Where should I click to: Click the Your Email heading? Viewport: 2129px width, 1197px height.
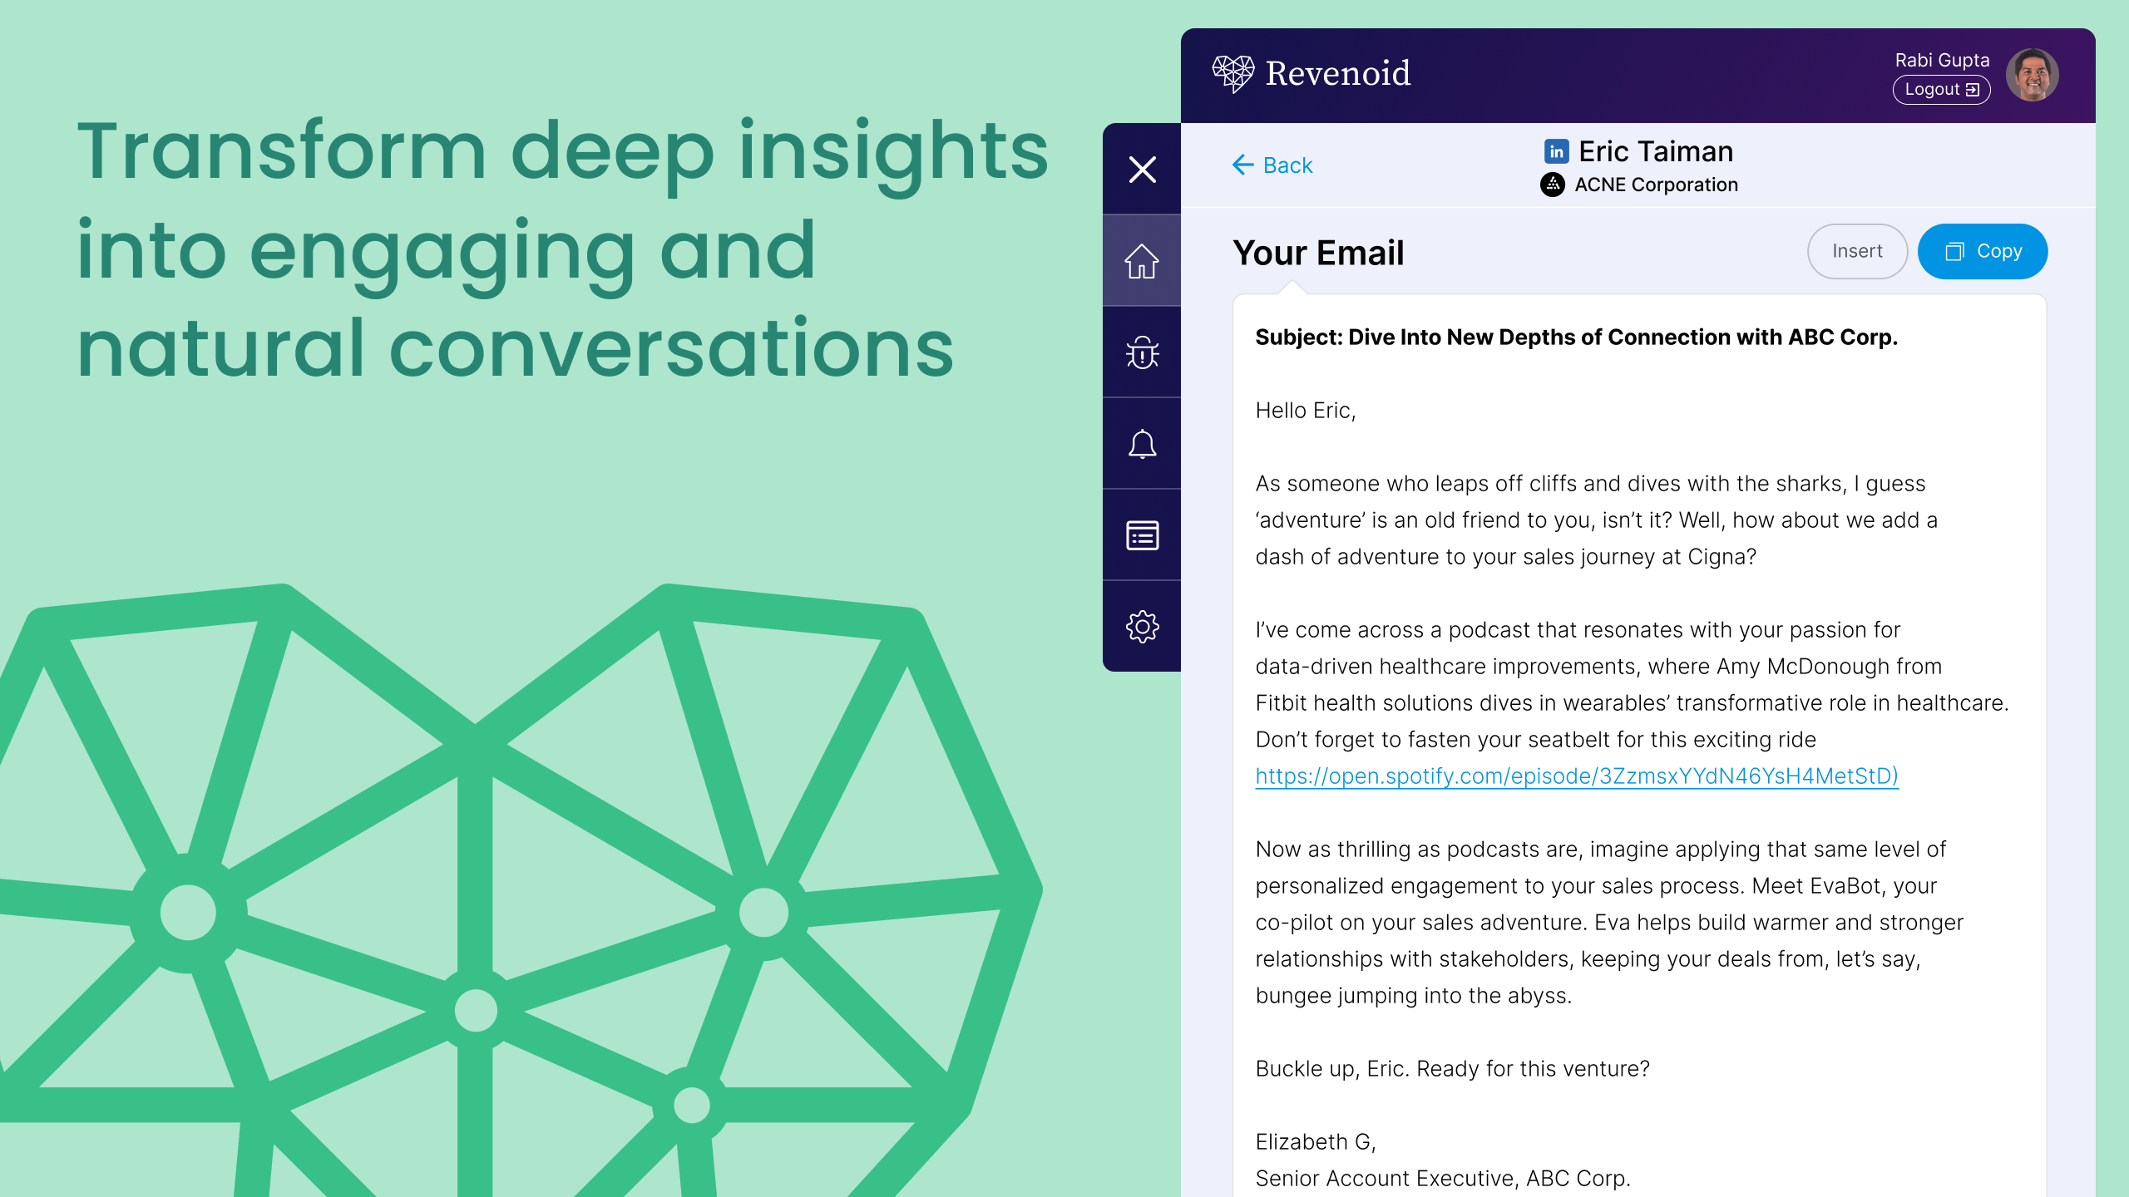click(1318, 253)
